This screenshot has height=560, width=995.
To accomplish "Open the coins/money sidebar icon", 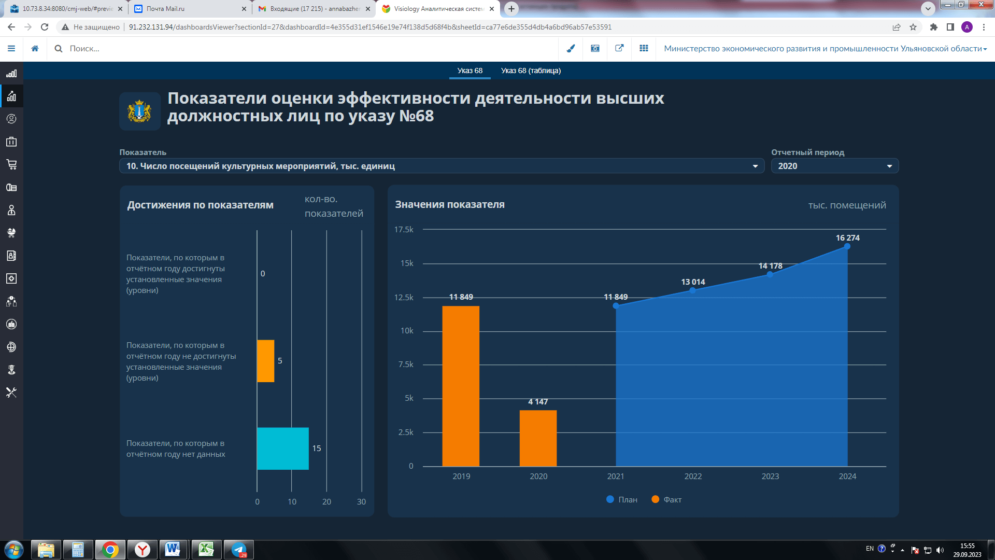I will coord(11,187).
